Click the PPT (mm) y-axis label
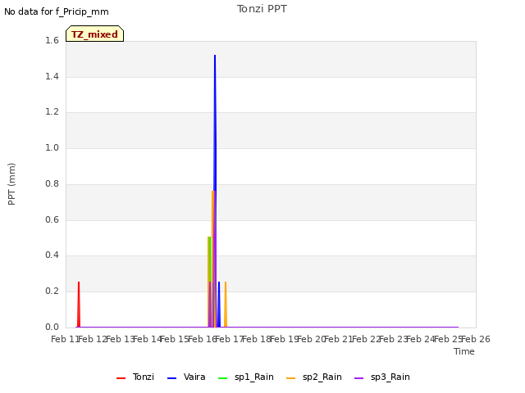Viewport: 525px width, 393px height. click(x=11, y=184)
